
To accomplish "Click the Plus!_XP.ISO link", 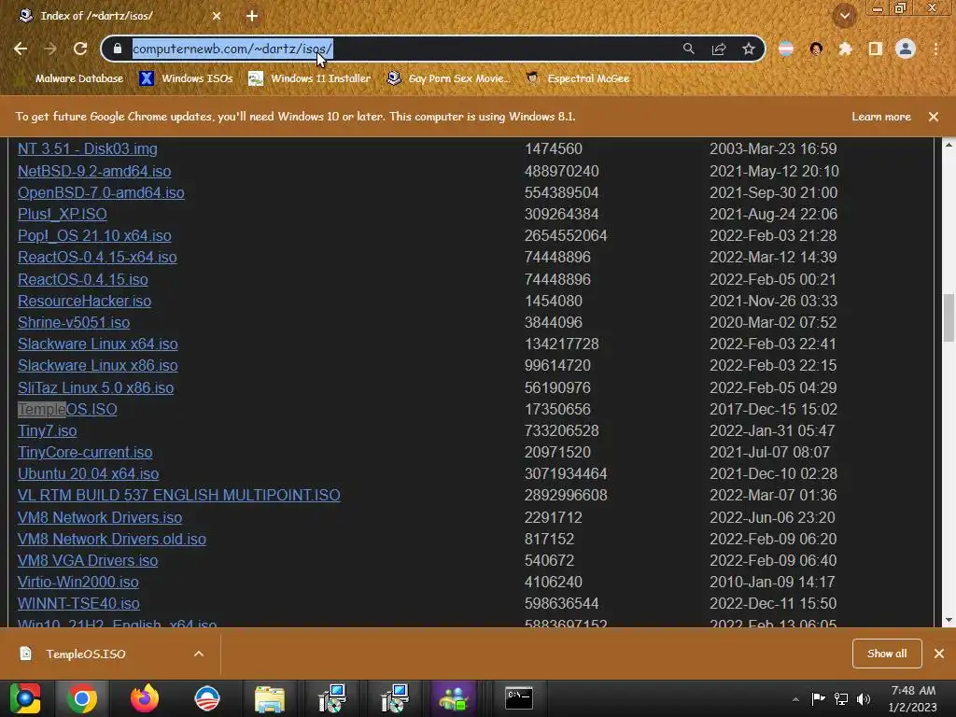I will (63, 214).
